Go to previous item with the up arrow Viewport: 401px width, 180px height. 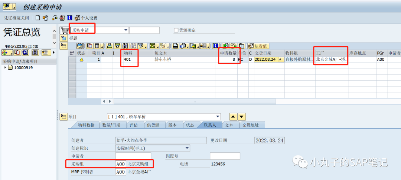(233, 117)
